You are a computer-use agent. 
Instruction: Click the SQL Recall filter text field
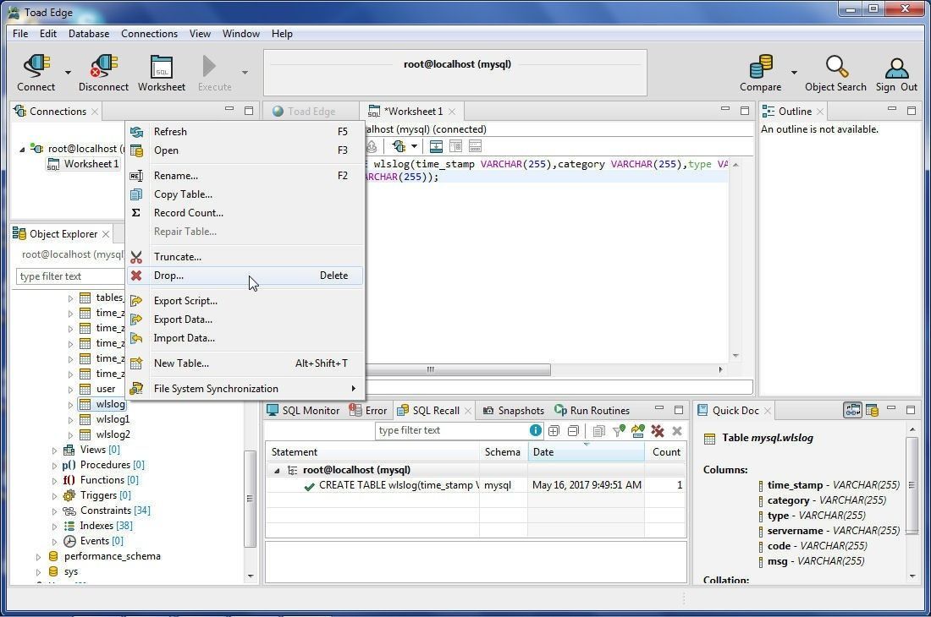click(x=451, y=430)
